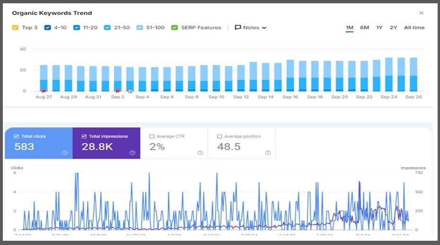Image resolution: width=440 pixels, height=245 pixels.
Task: Uncheck the 4-10 position range checkbox
Action: (47, 27)
